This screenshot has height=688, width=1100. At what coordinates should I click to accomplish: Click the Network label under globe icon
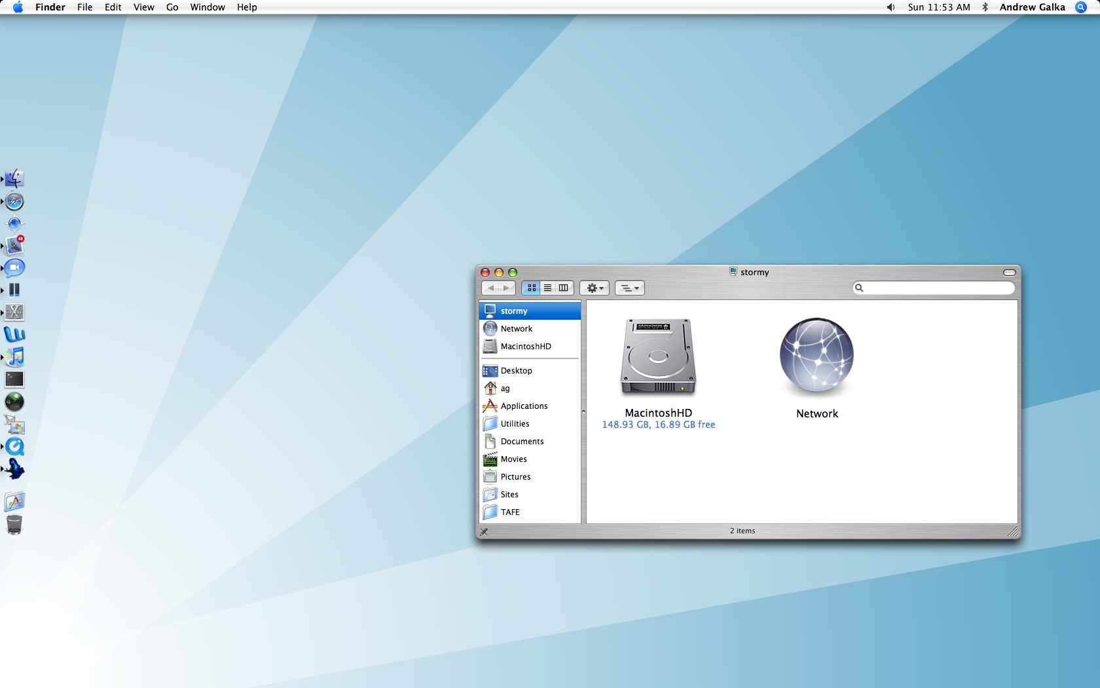816,413
